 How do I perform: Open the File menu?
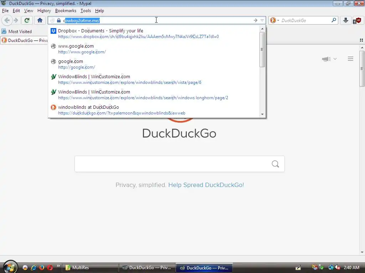(5, 11)
